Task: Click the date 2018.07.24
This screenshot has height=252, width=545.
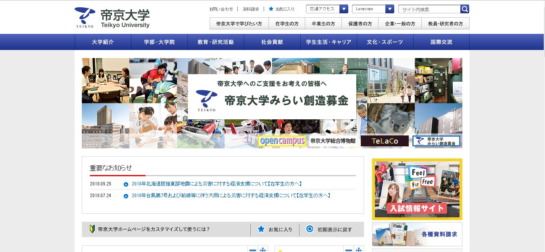Action: 100,196
